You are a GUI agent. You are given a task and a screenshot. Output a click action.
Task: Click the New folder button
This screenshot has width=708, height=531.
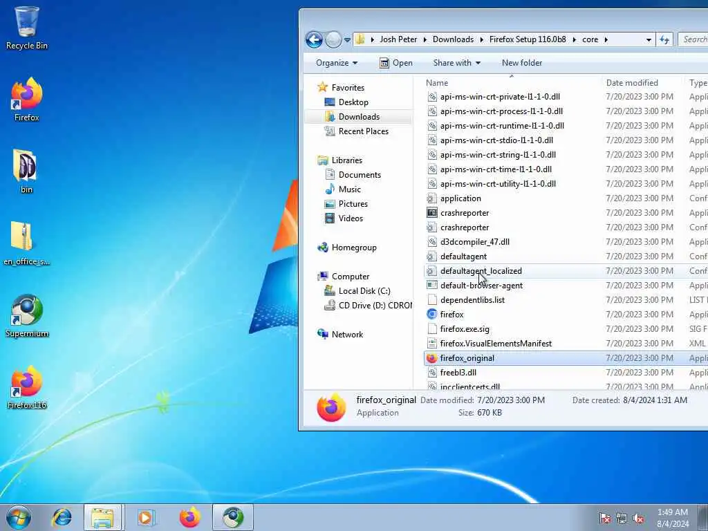click(x=522, y=63)
